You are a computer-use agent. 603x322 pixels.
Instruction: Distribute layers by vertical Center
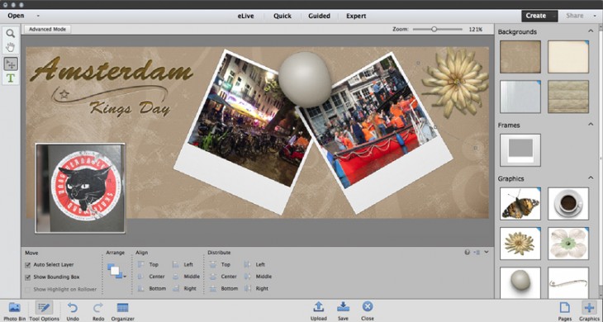point(223,277)
